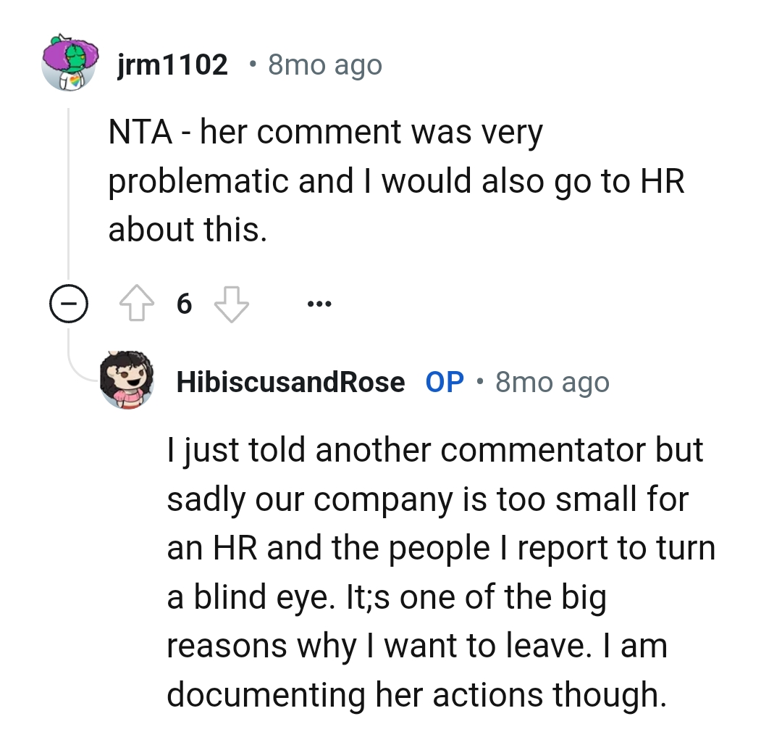Open HibiscusandRose's user profile
The image size is (782, 732).
(x=290, y=382)
